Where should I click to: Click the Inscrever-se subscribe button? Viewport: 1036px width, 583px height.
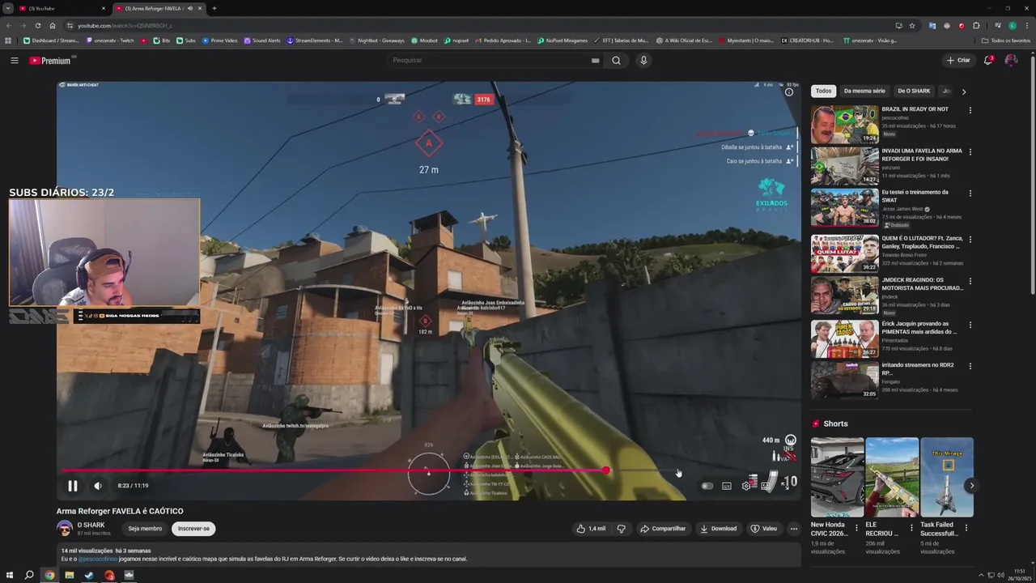(193, 529)
